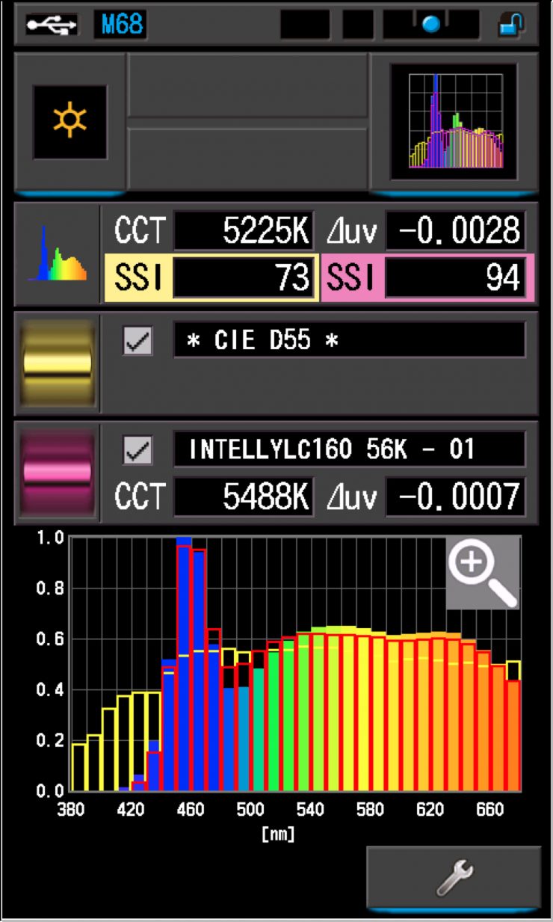
Task: Select the pink reference color bar
Action: (58, 473)
